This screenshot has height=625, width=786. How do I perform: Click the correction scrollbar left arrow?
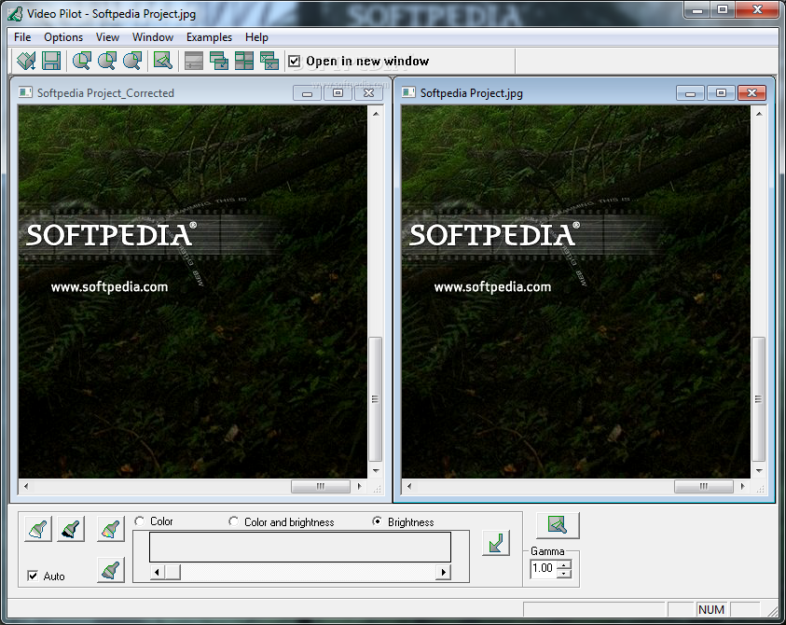157,572
